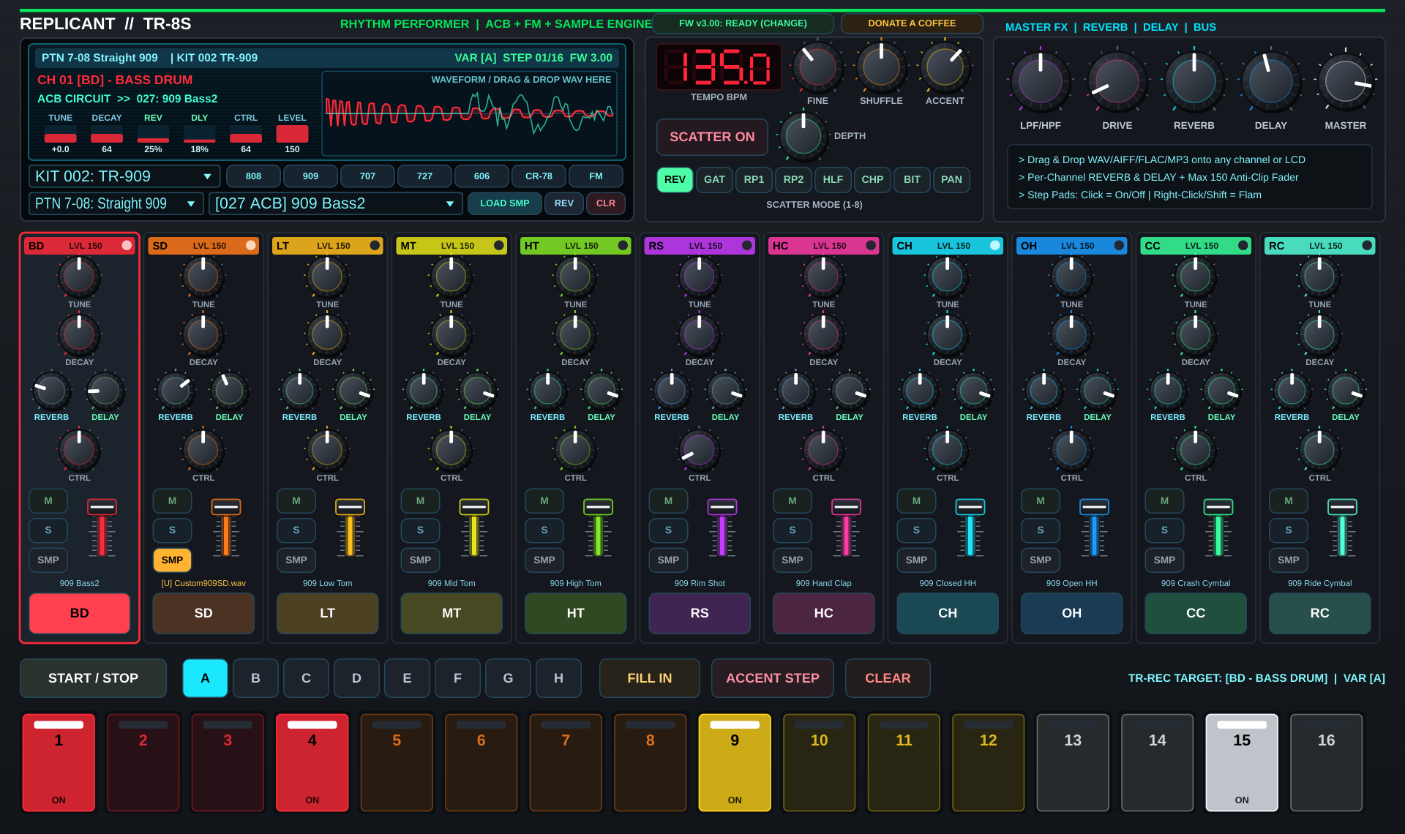The height and width of the screenshot is (834, 1405).
Task: Click START / STOP button
Action: [93, 678]
